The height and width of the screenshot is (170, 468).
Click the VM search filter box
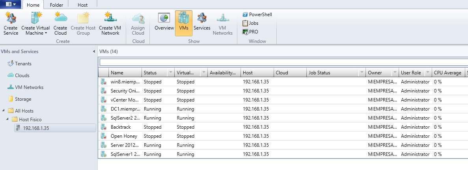click(282, 62)
